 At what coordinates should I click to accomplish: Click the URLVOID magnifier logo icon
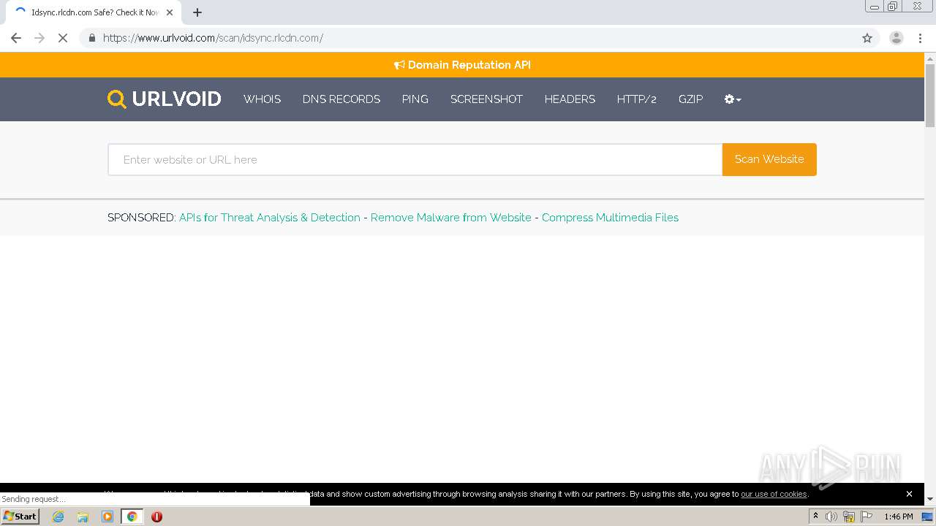click(116, 99)
